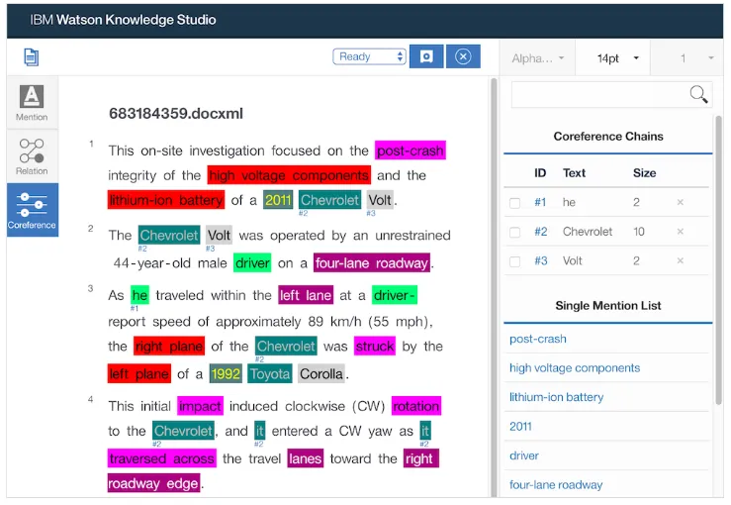731x505 pixels.
Task: Select the 'right plane' red mention
Action: coord(169,347)
